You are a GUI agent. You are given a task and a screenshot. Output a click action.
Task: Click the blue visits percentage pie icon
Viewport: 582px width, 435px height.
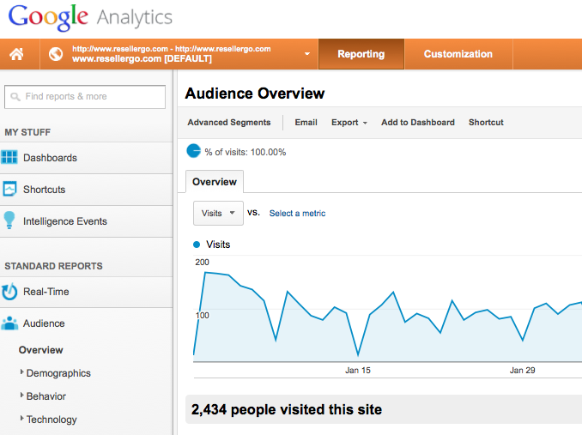pyautogui.click(x=193, y=151)
